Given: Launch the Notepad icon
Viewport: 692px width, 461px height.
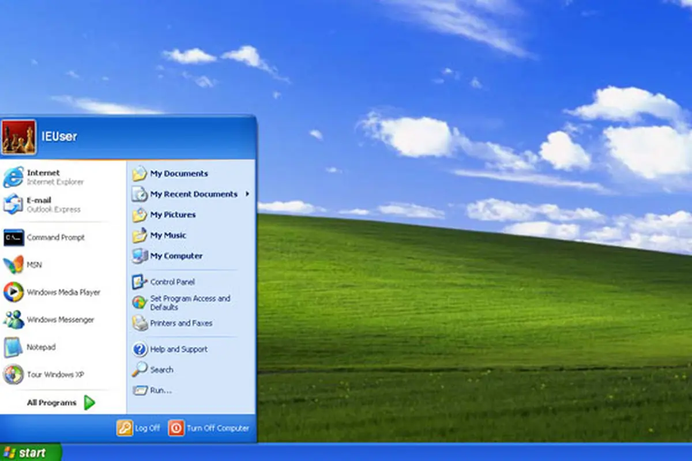Looking at the screenshot, I should coord(13,347).
